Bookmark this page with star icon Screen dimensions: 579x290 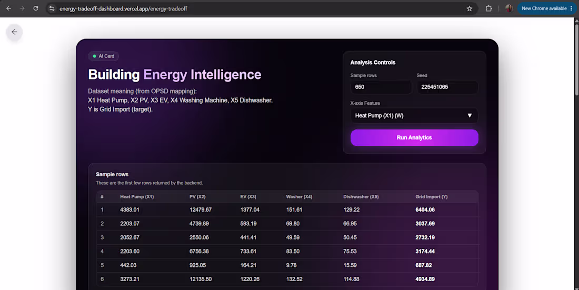[x=470, y=8]
